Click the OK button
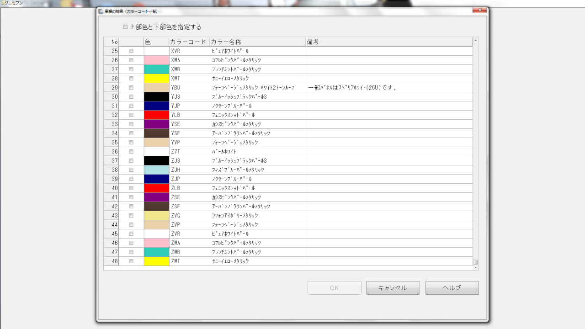 [335, 288]
